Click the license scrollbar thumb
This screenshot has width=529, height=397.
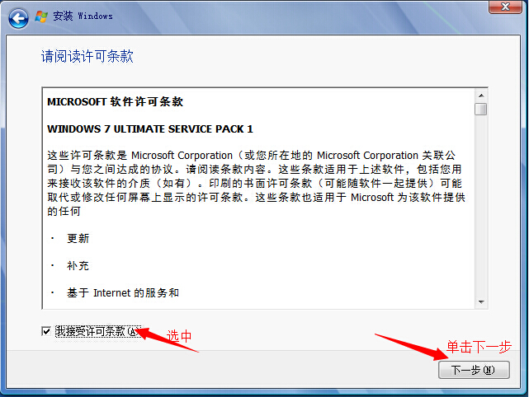(481, 109)
